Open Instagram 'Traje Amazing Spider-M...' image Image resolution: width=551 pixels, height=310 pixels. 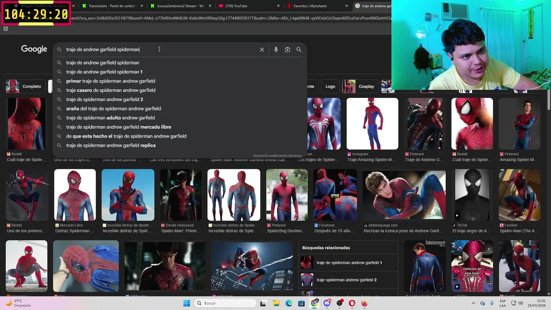[372, 124]
